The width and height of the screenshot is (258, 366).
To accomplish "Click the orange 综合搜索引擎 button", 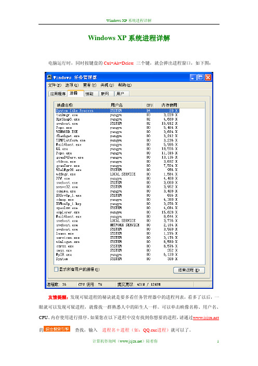I will tap(57, 329).
